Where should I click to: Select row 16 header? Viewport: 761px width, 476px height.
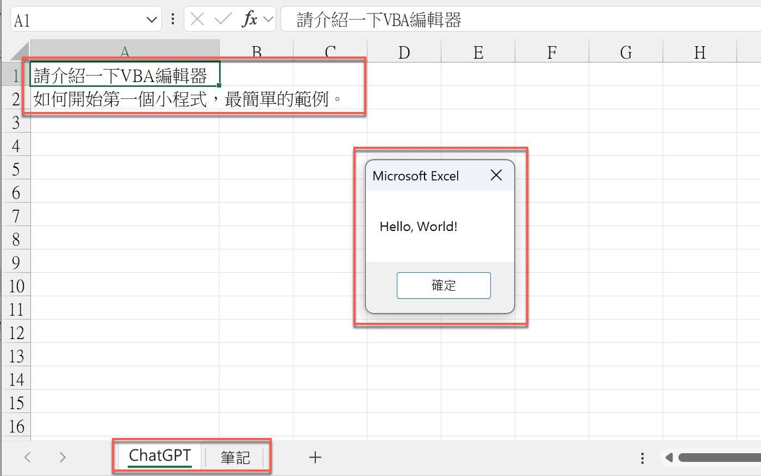pyautogui.click(x=16, y=426)
